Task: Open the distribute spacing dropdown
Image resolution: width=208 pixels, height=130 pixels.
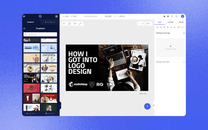Action: click(179, 27)
